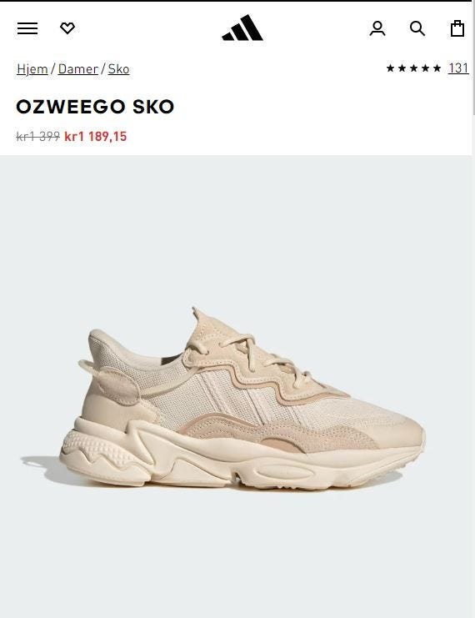The width and height of the screenshot is (475, 618).
Task: Go to the Sko breadcrumb category
Action: (x=118, y=69)
